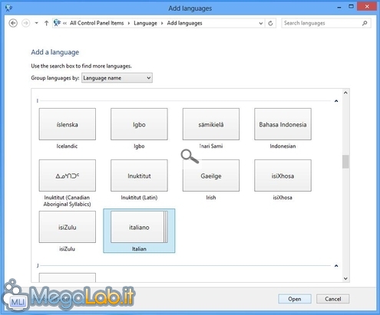The height and width of the screenshot is (315, 380).
Task: Select the isiZulu language tile
Action: click(x=68, y=227)
